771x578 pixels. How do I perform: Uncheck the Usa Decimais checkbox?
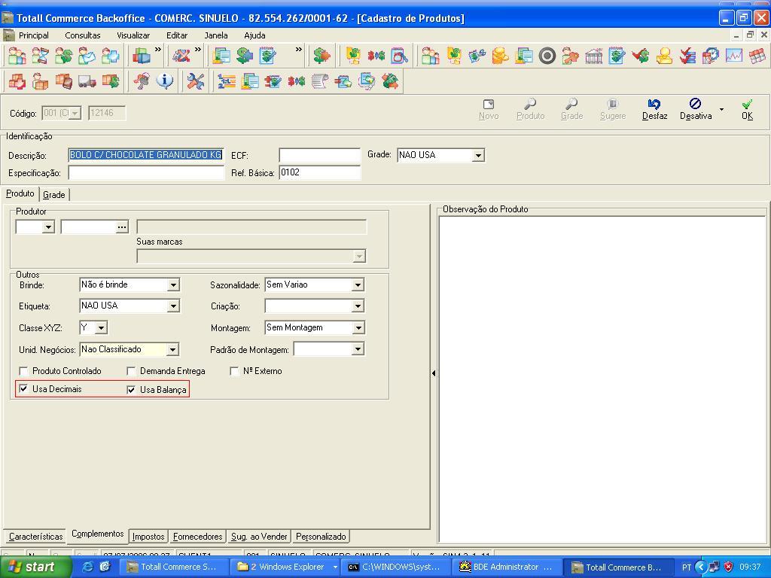pos(23,389)
